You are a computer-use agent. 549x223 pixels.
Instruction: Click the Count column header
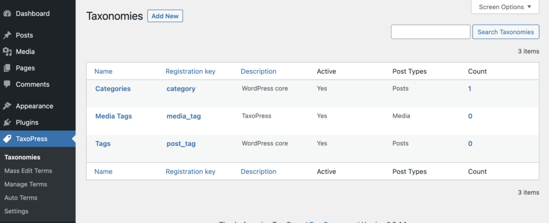477,71
